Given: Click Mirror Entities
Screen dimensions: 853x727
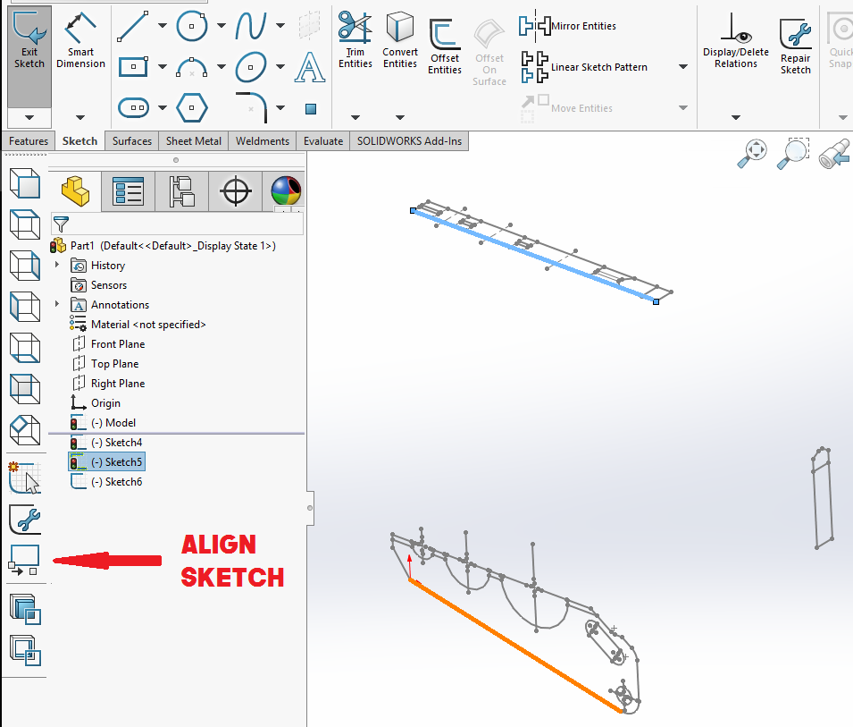Looking at the screenshot, I should click(x=567, y=26).
